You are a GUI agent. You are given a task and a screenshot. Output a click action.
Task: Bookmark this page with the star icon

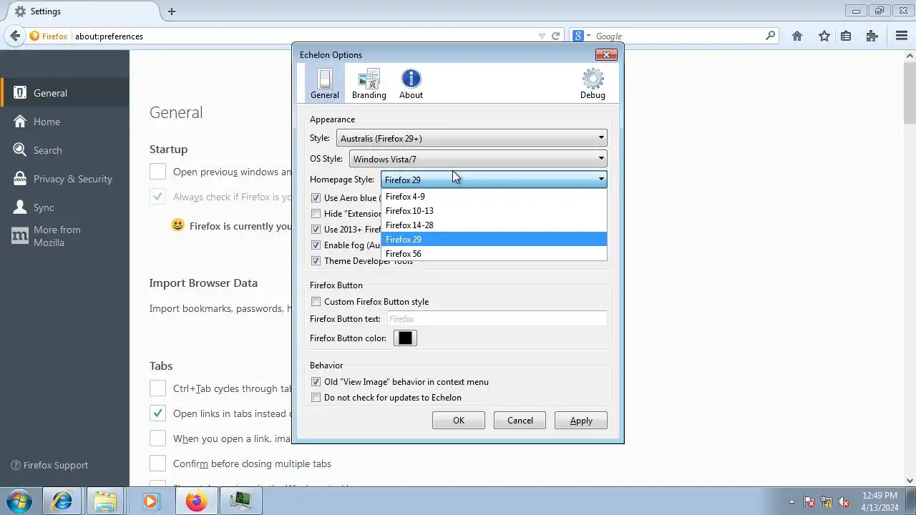tap(824, 36)
